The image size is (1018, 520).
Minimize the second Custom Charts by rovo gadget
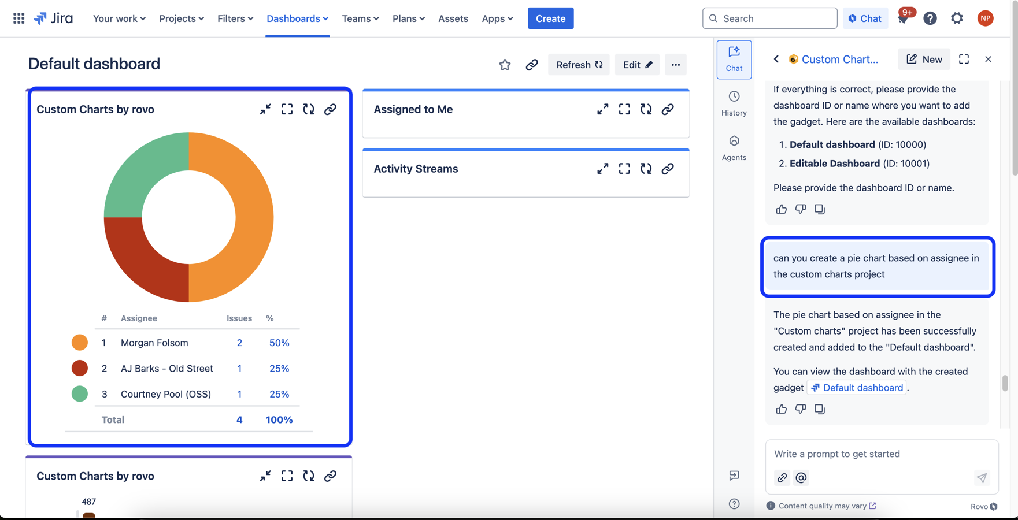(265, 476)
